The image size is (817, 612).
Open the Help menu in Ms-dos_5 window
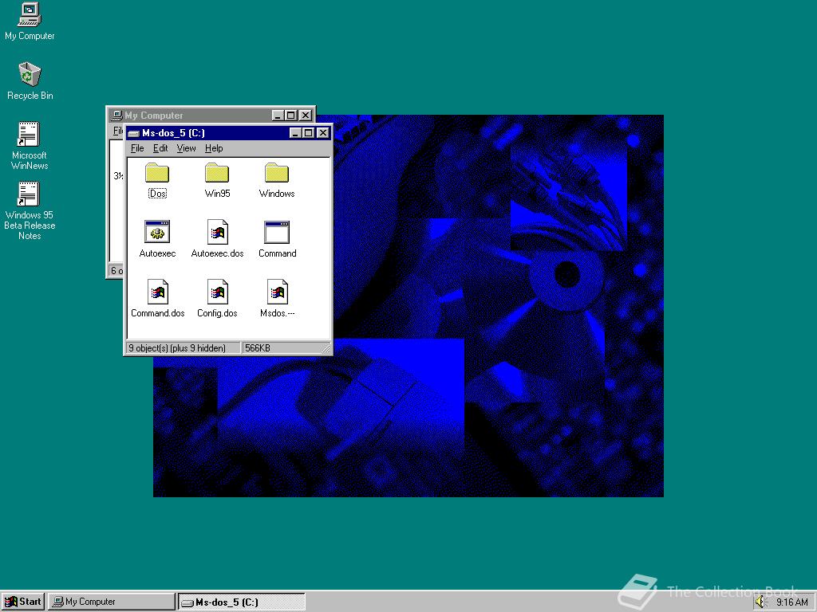pyautogui.click(x=214, y=148)
